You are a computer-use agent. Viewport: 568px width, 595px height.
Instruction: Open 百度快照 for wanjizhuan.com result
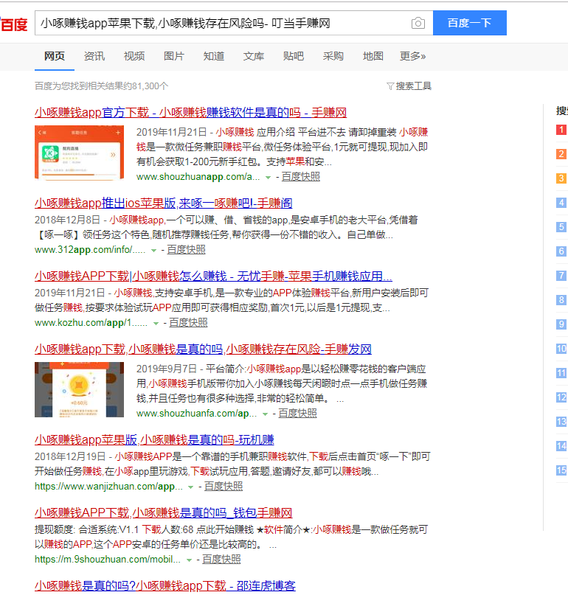coord(224,487)
